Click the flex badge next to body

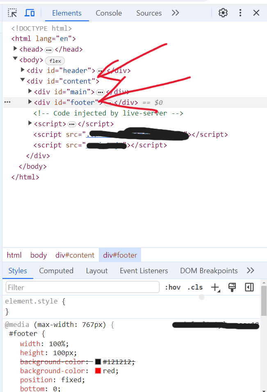tap(55, 61)
